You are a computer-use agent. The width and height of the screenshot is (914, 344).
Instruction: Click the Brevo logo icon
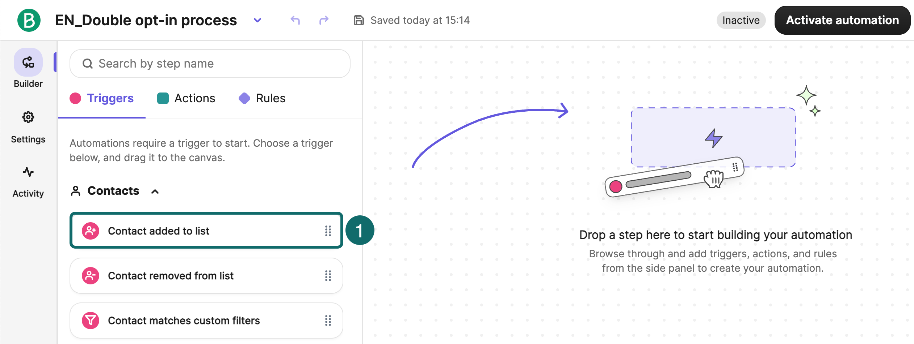29,20
